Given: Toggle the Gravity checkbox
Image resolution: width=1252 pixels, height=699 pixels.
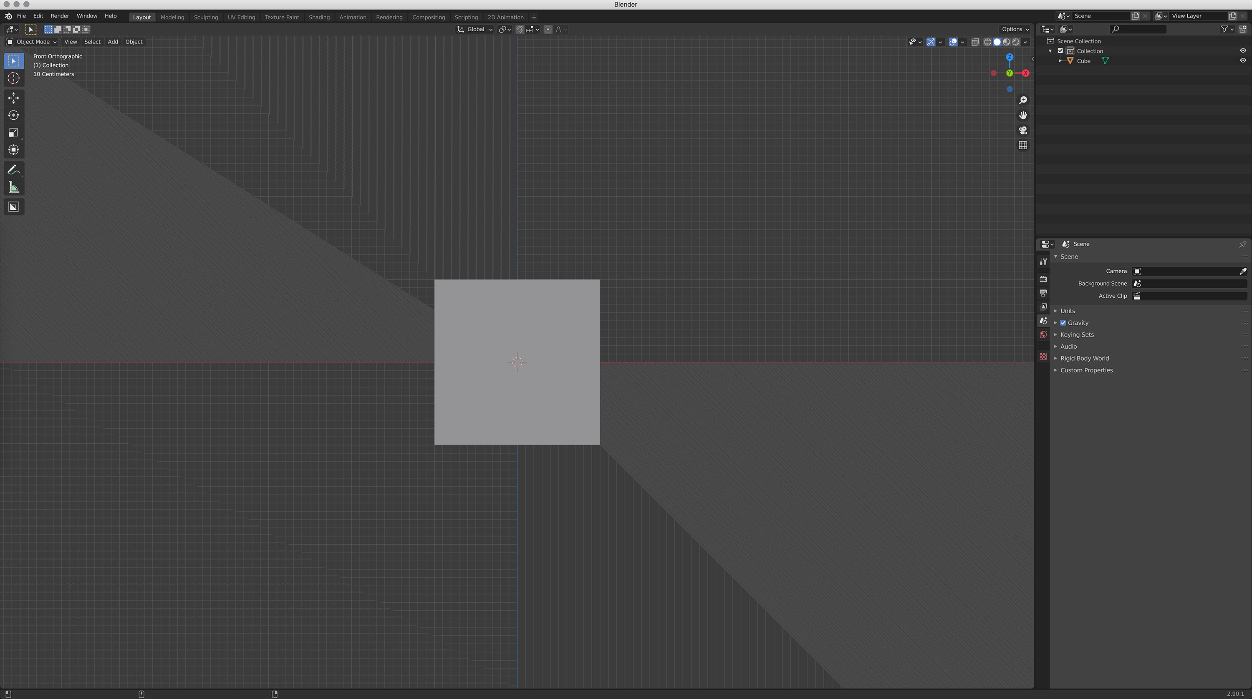Looking at the screenshot, I should click(1063, 322).
